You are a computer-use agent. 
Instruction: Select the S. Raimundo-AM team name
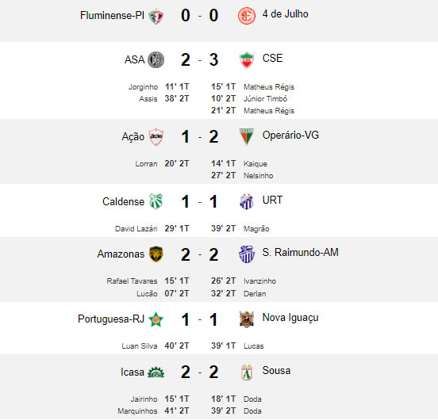pyautogui.click(x=300, y=252)
